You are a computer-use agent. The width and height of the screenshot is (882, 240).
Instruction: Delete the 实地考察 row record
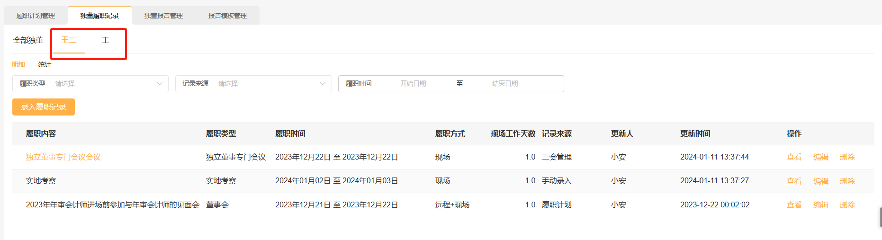[847, 181]
